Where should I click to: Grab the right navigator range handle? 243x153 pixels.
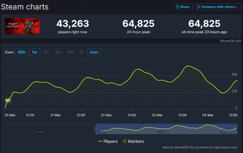(x=237, y=129)
